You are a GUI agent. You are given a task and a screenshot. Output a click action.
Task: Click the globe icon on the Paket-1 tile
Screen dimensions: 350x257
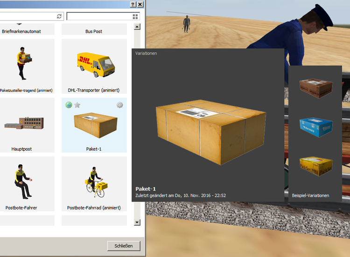(x=69, y=105)
